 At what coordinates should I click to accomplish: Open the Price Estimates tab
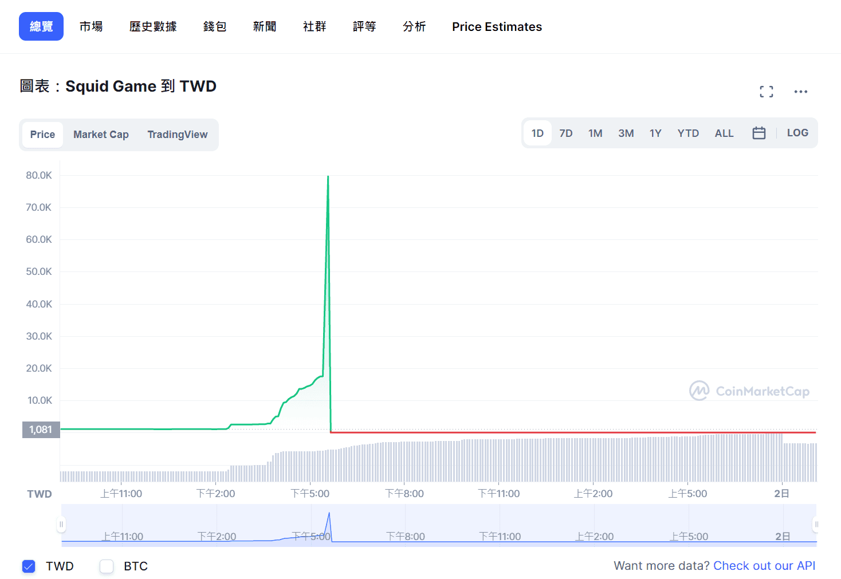point(497,26)
